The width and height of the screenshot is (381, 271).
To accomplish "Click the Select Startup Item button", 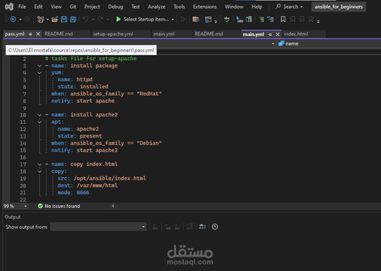I will [146, 19].
